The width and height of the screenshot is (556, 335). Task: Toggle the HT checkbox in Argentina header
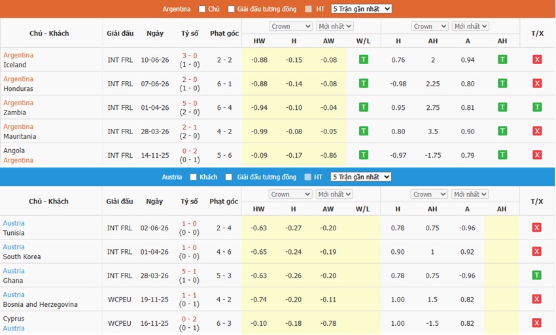(x=309, y=9)
